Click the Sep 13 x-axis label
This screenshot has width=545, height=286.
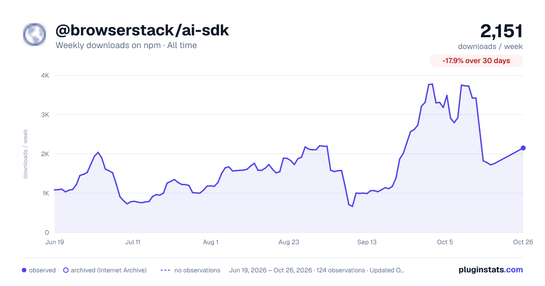point(367,242)
